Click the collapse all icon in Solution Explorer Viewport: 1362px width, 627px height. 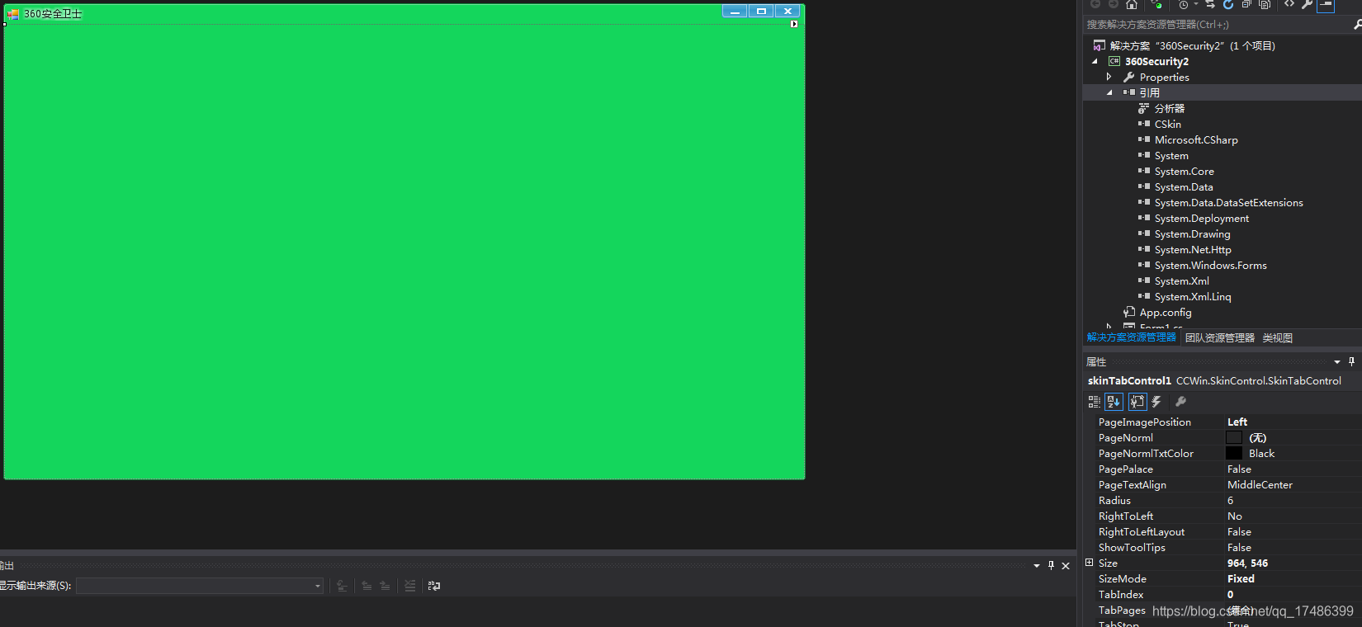tap(1246, 4)
